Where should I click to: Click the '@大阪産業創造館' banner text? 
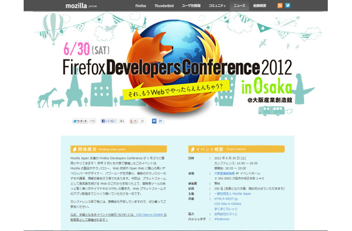click(270, 100)
